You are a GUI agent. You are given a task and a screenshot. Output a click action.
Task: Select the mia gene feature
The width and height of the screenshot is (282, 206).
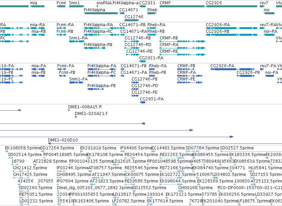pyautogui.click(x=37, y=6)
